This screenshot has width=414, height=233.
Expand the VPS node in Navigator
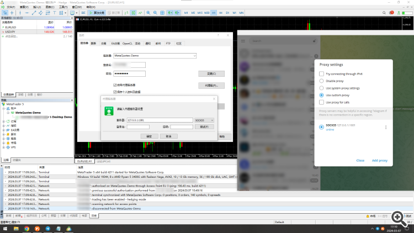click(x=4, y=147)
